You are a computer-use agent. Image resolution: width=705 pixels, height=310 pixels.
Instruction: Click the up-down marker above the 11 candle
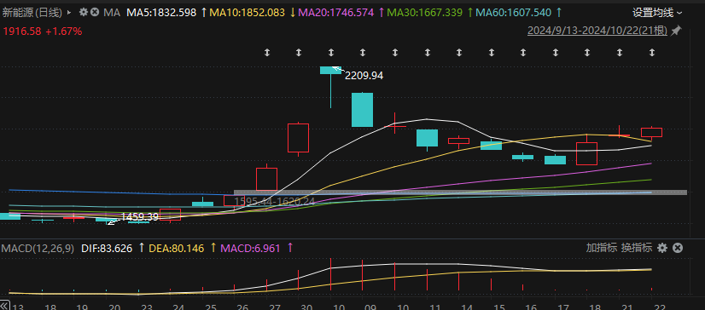click(x=427, y=53)
